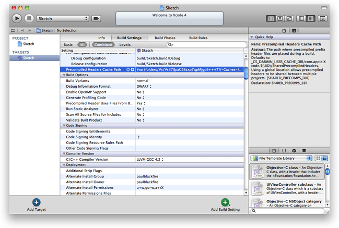
Task: Click the template library scrollbar thumb
Action: click(328, 172)
